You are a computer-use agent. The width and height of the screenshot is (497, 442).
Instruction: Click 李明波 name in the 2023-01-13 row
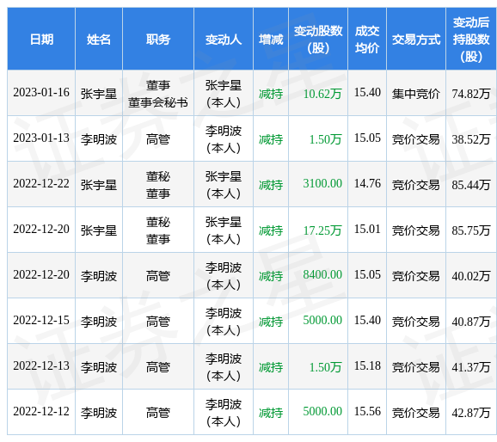pos(99,139)
